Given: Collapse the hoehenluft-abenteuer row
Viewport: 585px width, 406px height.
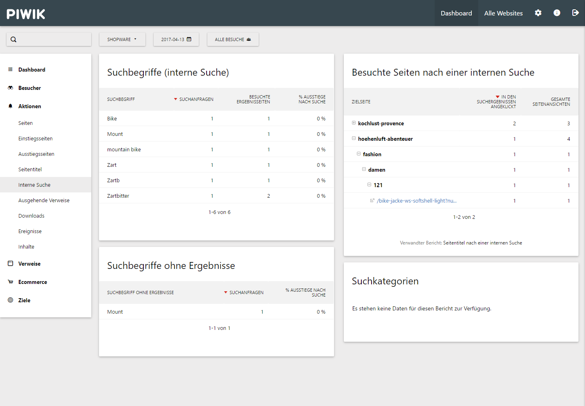Looking at the screenshot, I should [354, 138].
